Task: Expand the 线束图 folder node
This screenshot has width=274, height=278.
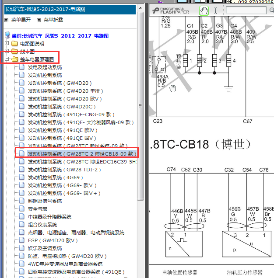Action: (7, 51)
